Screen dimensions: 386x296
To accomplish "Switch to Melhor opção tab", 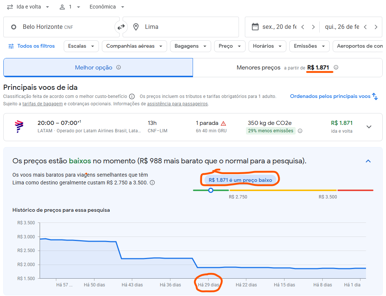I will (98, 68).
